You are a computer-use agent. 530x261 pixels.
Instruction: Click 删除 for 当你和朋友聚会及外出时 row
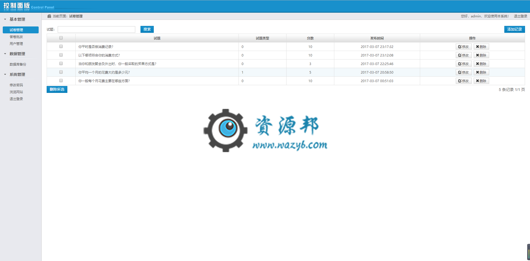click(x=481, y=64)
